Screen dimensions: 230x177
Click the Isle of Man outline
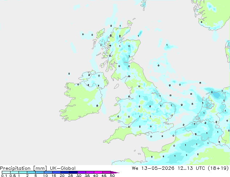click(116, 86)
